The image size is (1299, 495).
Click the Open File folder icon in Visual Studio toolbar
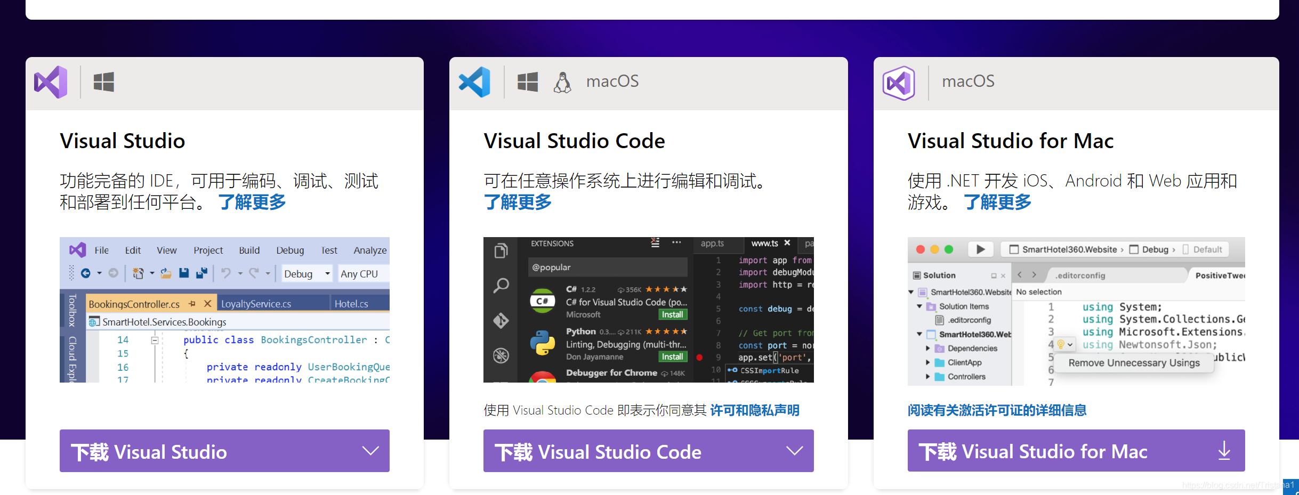166,273
